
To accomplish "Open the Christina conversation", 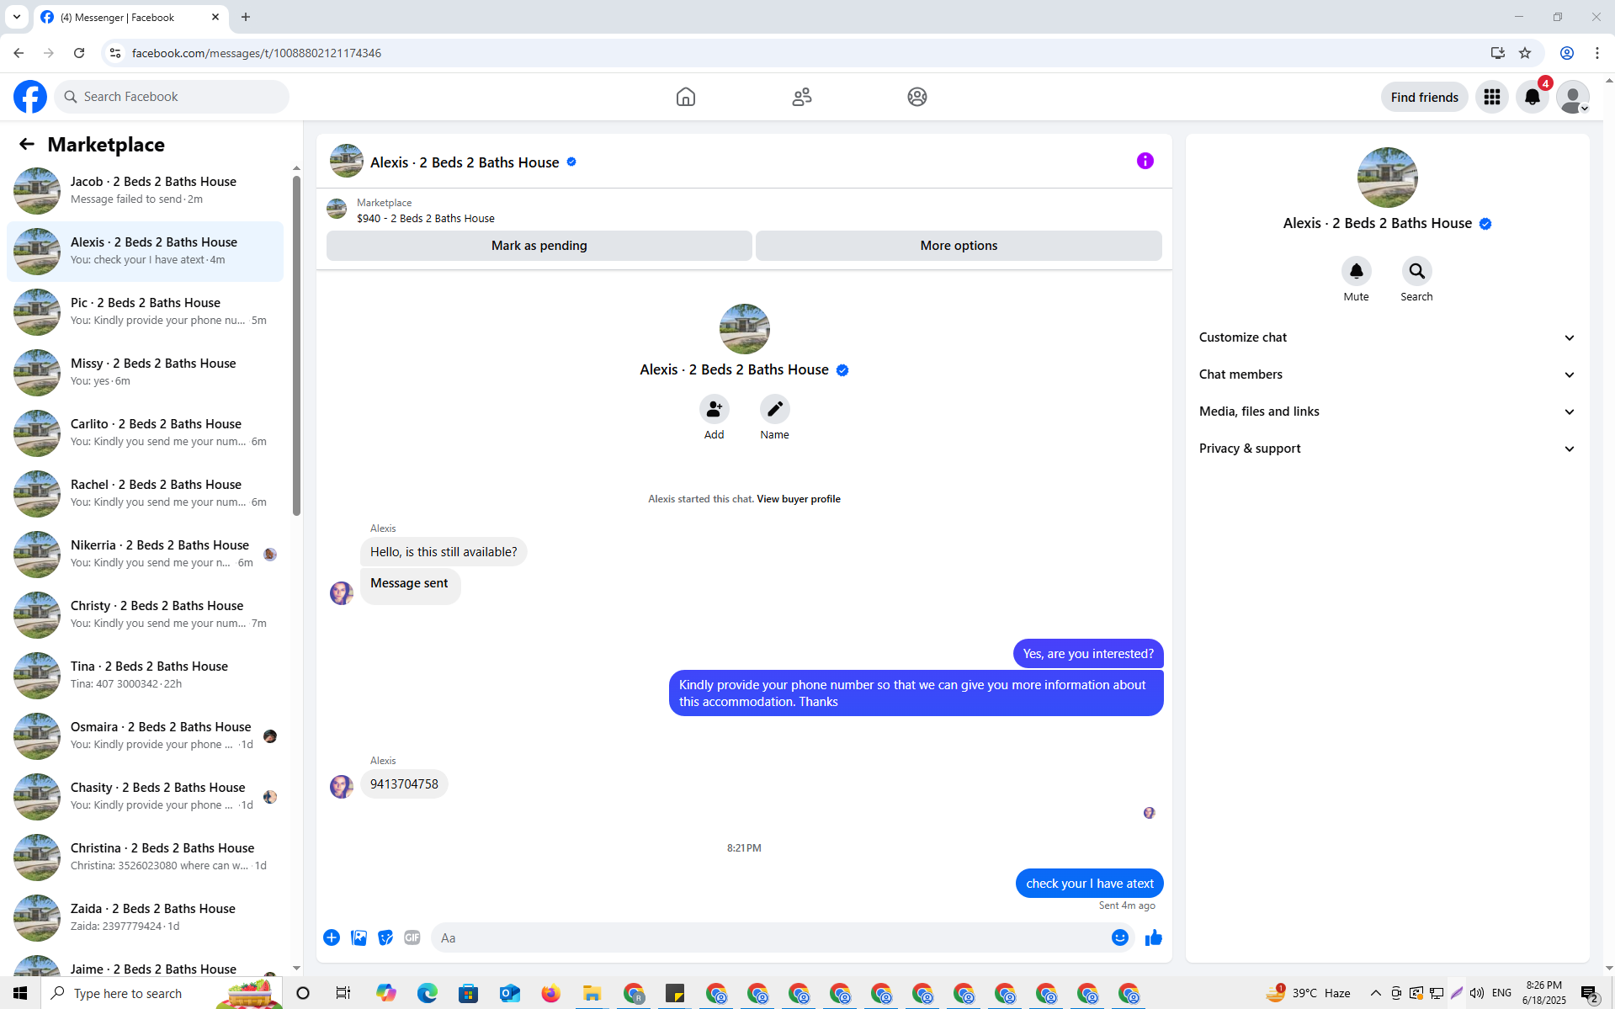I will [x=145, y=858].
